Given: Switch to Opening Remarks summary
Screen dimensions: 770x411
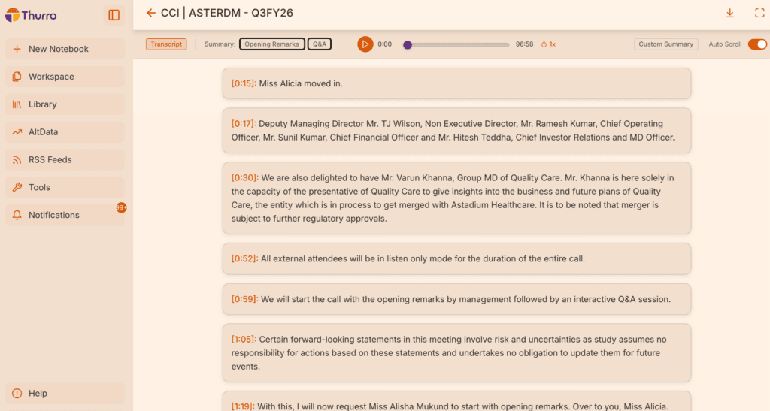Looking at the screenshot, I should [271, 44].
